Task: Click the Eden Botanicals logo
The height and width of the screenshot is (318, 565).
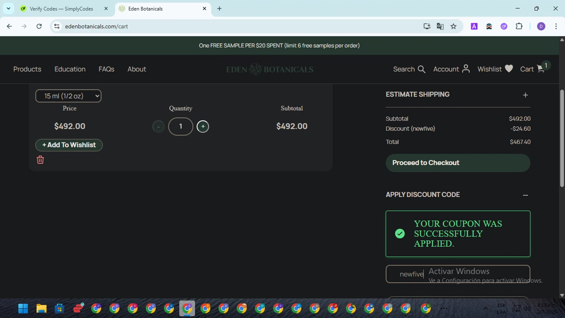Action: coord(270,69)
